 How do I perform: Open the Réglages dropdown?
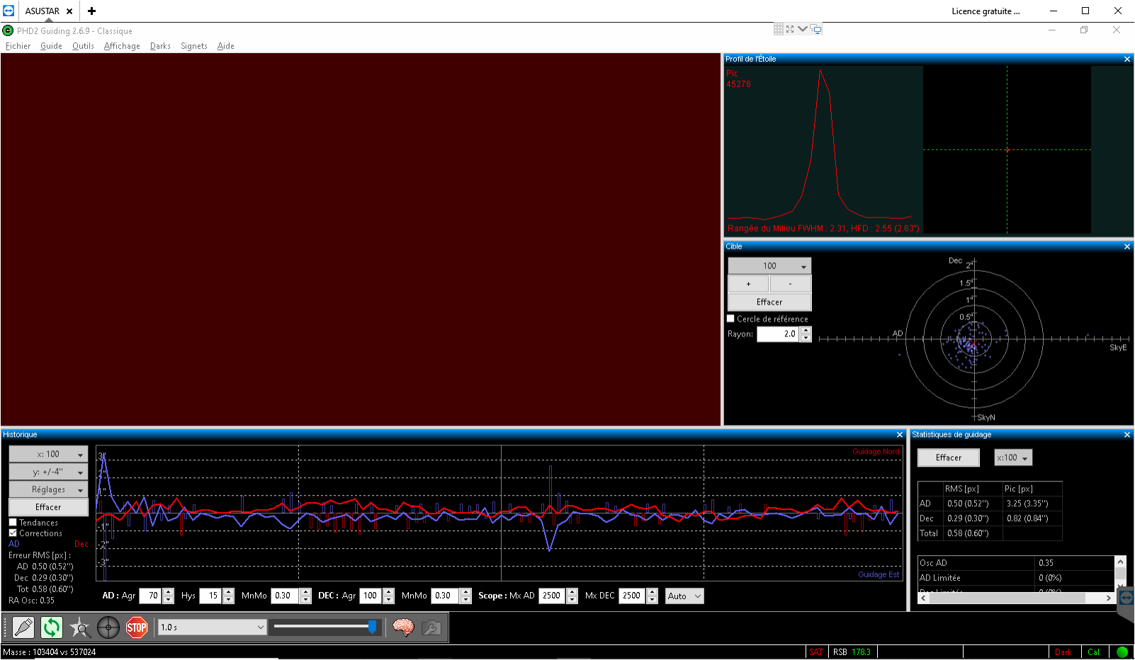tap(48, 489)
